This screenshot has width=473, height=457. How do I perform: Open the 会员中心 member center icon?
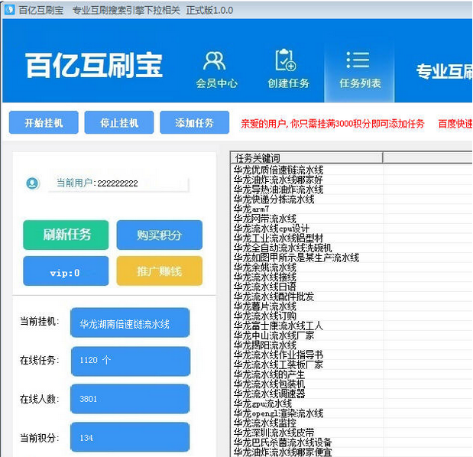tap(216, 70)
